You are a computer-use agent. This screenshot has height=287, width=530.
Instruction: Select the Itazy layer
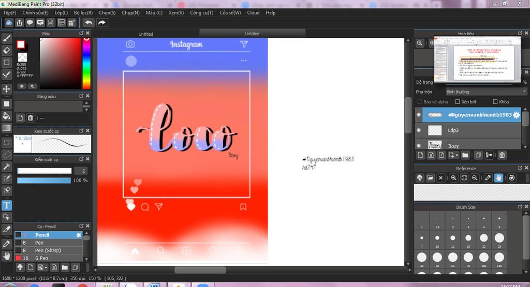pyautogui.click(x=468, y=144)
